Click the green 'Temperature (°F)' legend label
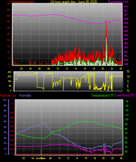This screenshot has height=162, width=136. 103,95
